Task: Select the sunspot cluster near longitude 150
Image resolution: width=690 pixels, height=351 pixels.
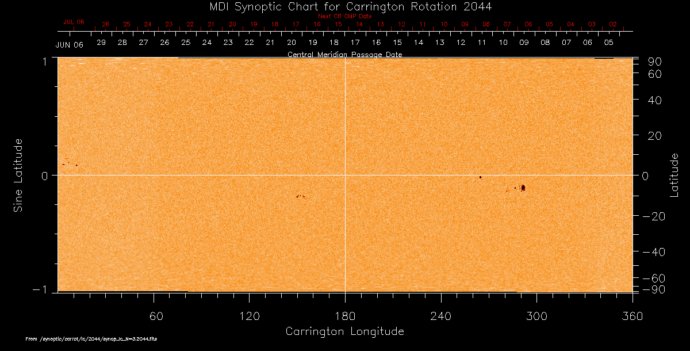Action: (x=300, y=197)
